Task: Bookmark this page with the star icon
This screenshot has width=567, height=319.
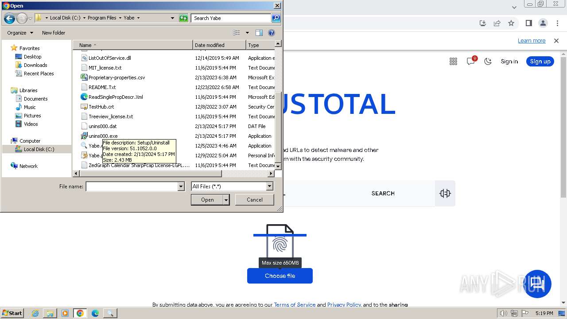Action: click(x=511, y=23)
